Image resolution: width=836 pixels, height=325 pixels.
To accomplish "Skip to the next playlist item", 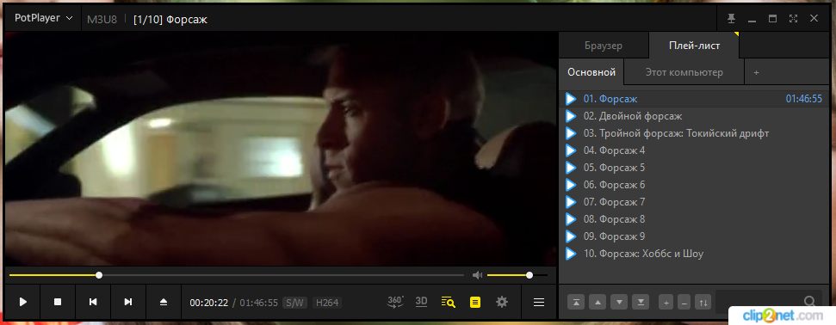I will coord(128,302).
